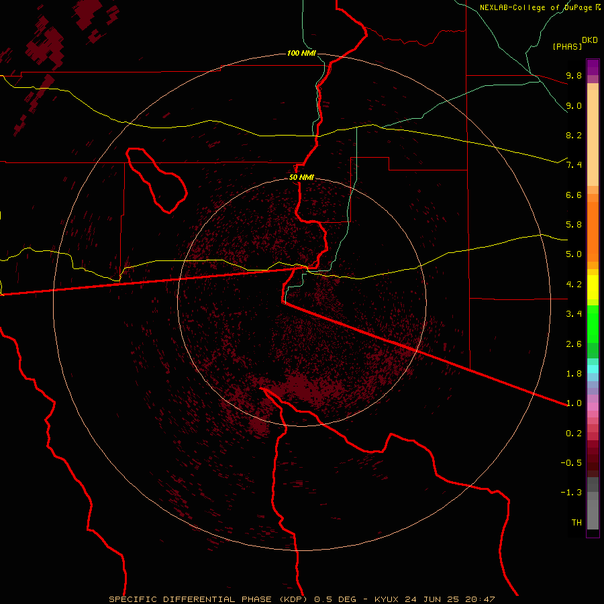Click the 9.0 value on the scale

point(574,105)
